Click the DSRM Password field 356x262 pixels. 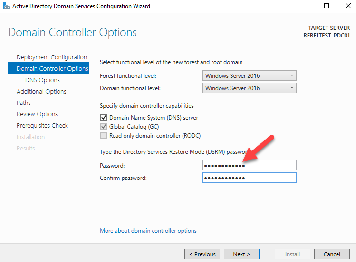(249, 165)
